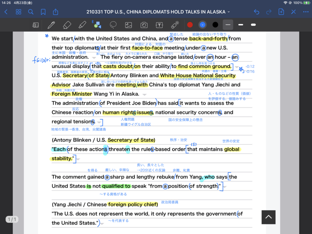Close the editing toolbar with X
The image size is (312, 234).
click(293, 12)
